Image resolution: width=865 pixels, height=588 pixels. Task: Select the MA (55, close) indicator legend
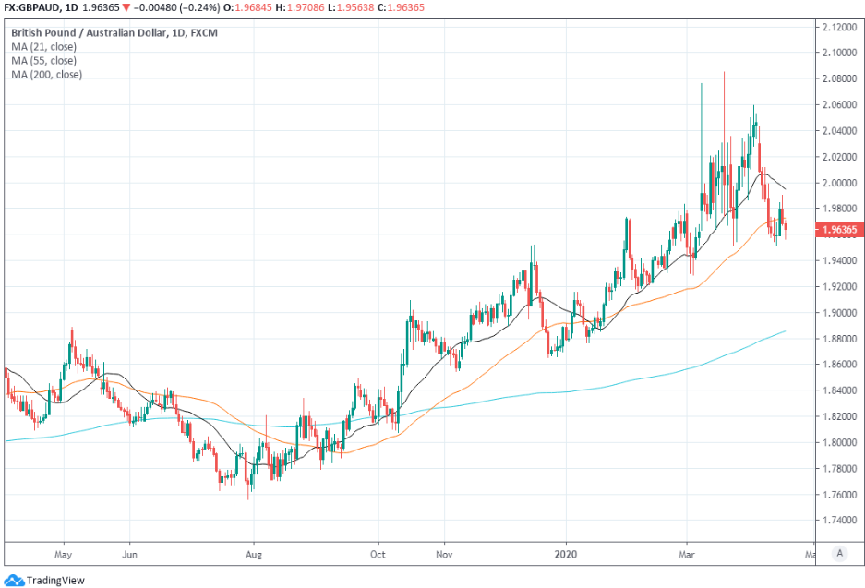tap(43, 60)
